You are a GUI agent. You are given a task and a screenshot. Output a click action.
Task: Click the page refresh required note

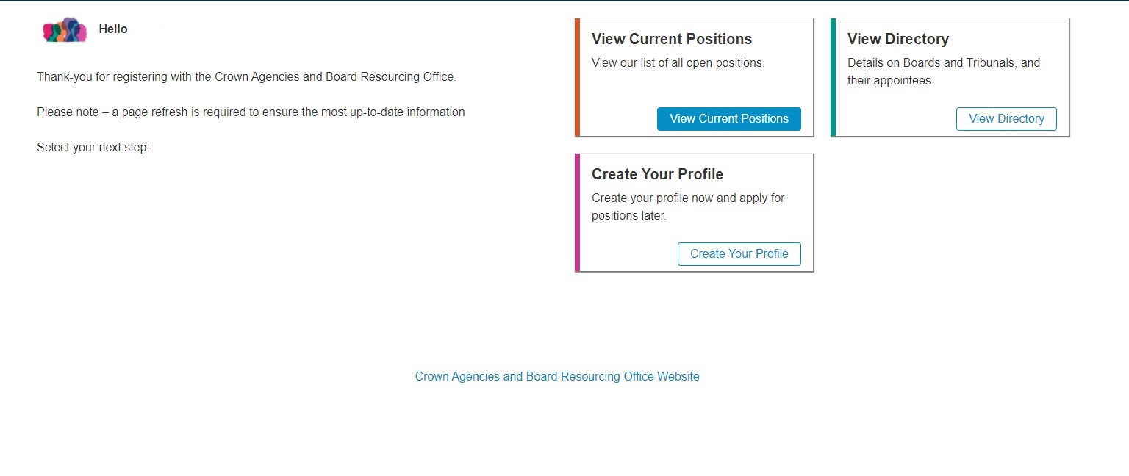pyautogui.click(x=251, y=112)
